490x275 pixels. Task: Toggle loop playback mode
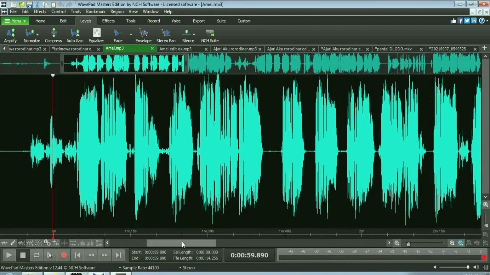pyautogui.click(x=36, y=255)
